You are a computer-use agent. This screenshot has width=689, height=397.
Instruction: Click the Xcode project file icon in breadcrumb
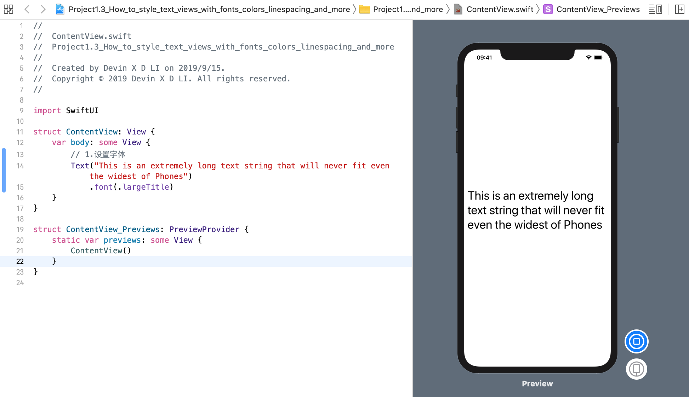pos(60,9)
